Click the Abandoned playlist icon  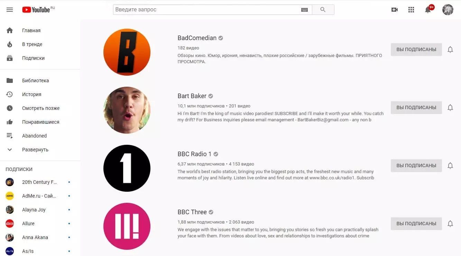click(x=10, y=136)
